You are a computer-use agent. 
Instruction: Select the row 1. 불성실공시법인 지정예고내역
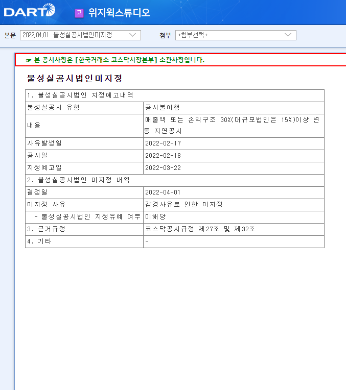pyautogui.click(x=175, y=95)
